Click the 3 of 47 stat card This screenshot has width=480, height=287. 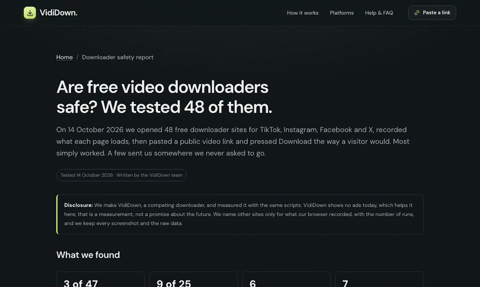(x=100, y=280)
